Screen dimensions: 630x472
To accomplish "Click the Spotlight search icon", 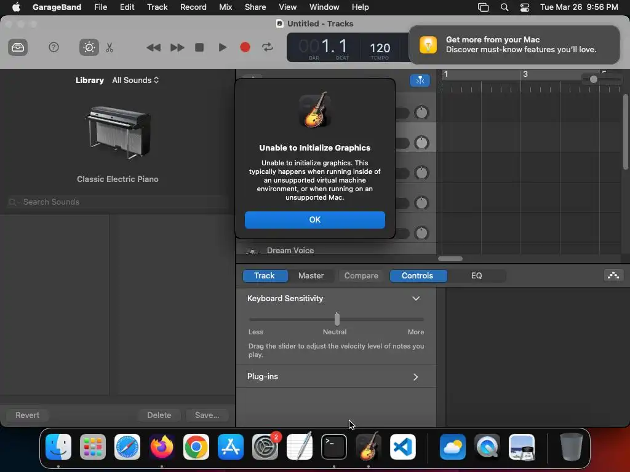I will tap(504, 7).
